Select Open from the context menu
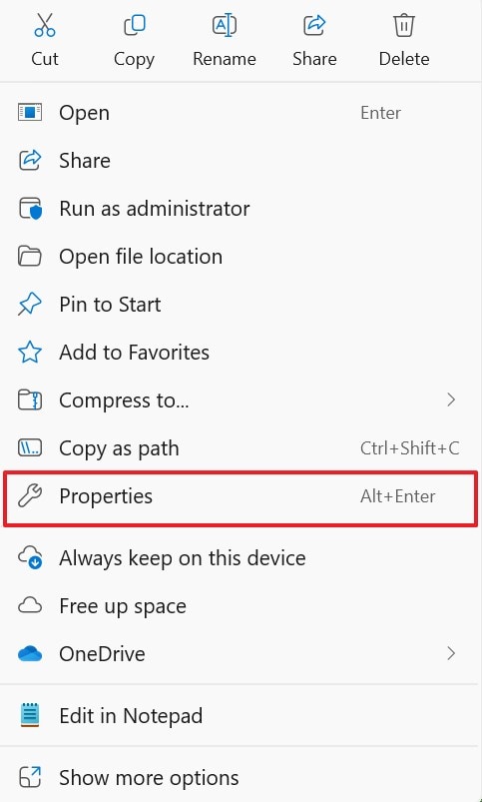The height and width of the screenshot is (802, 482). click(241, 113)
